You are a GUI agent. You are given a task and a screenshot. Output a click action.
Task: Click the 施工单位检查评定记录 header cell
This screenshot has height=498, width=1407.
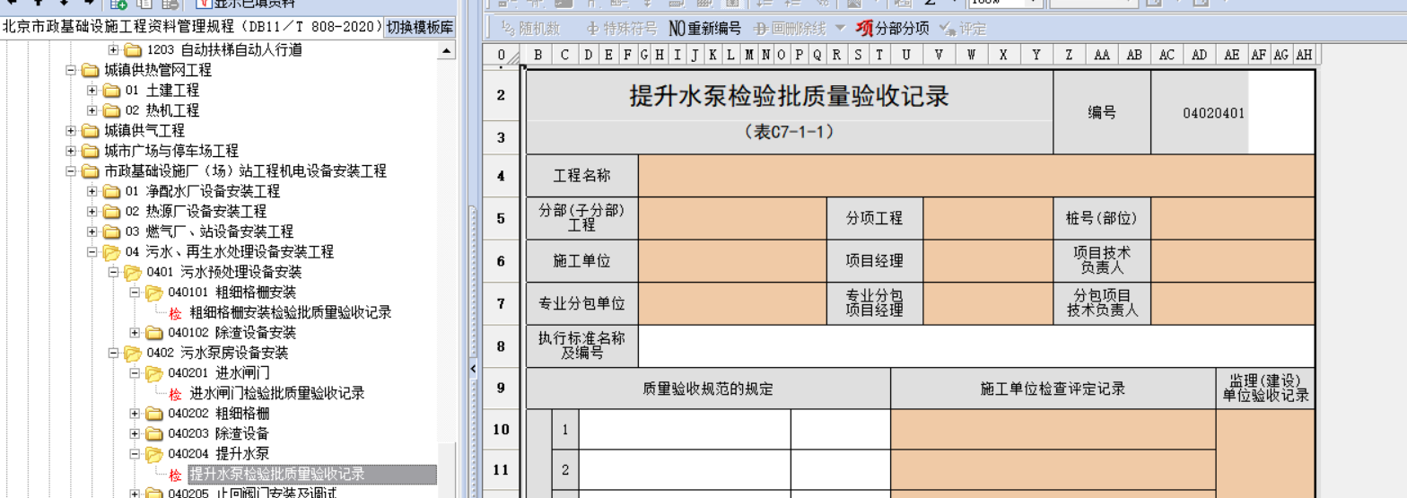click(1053, 389)
